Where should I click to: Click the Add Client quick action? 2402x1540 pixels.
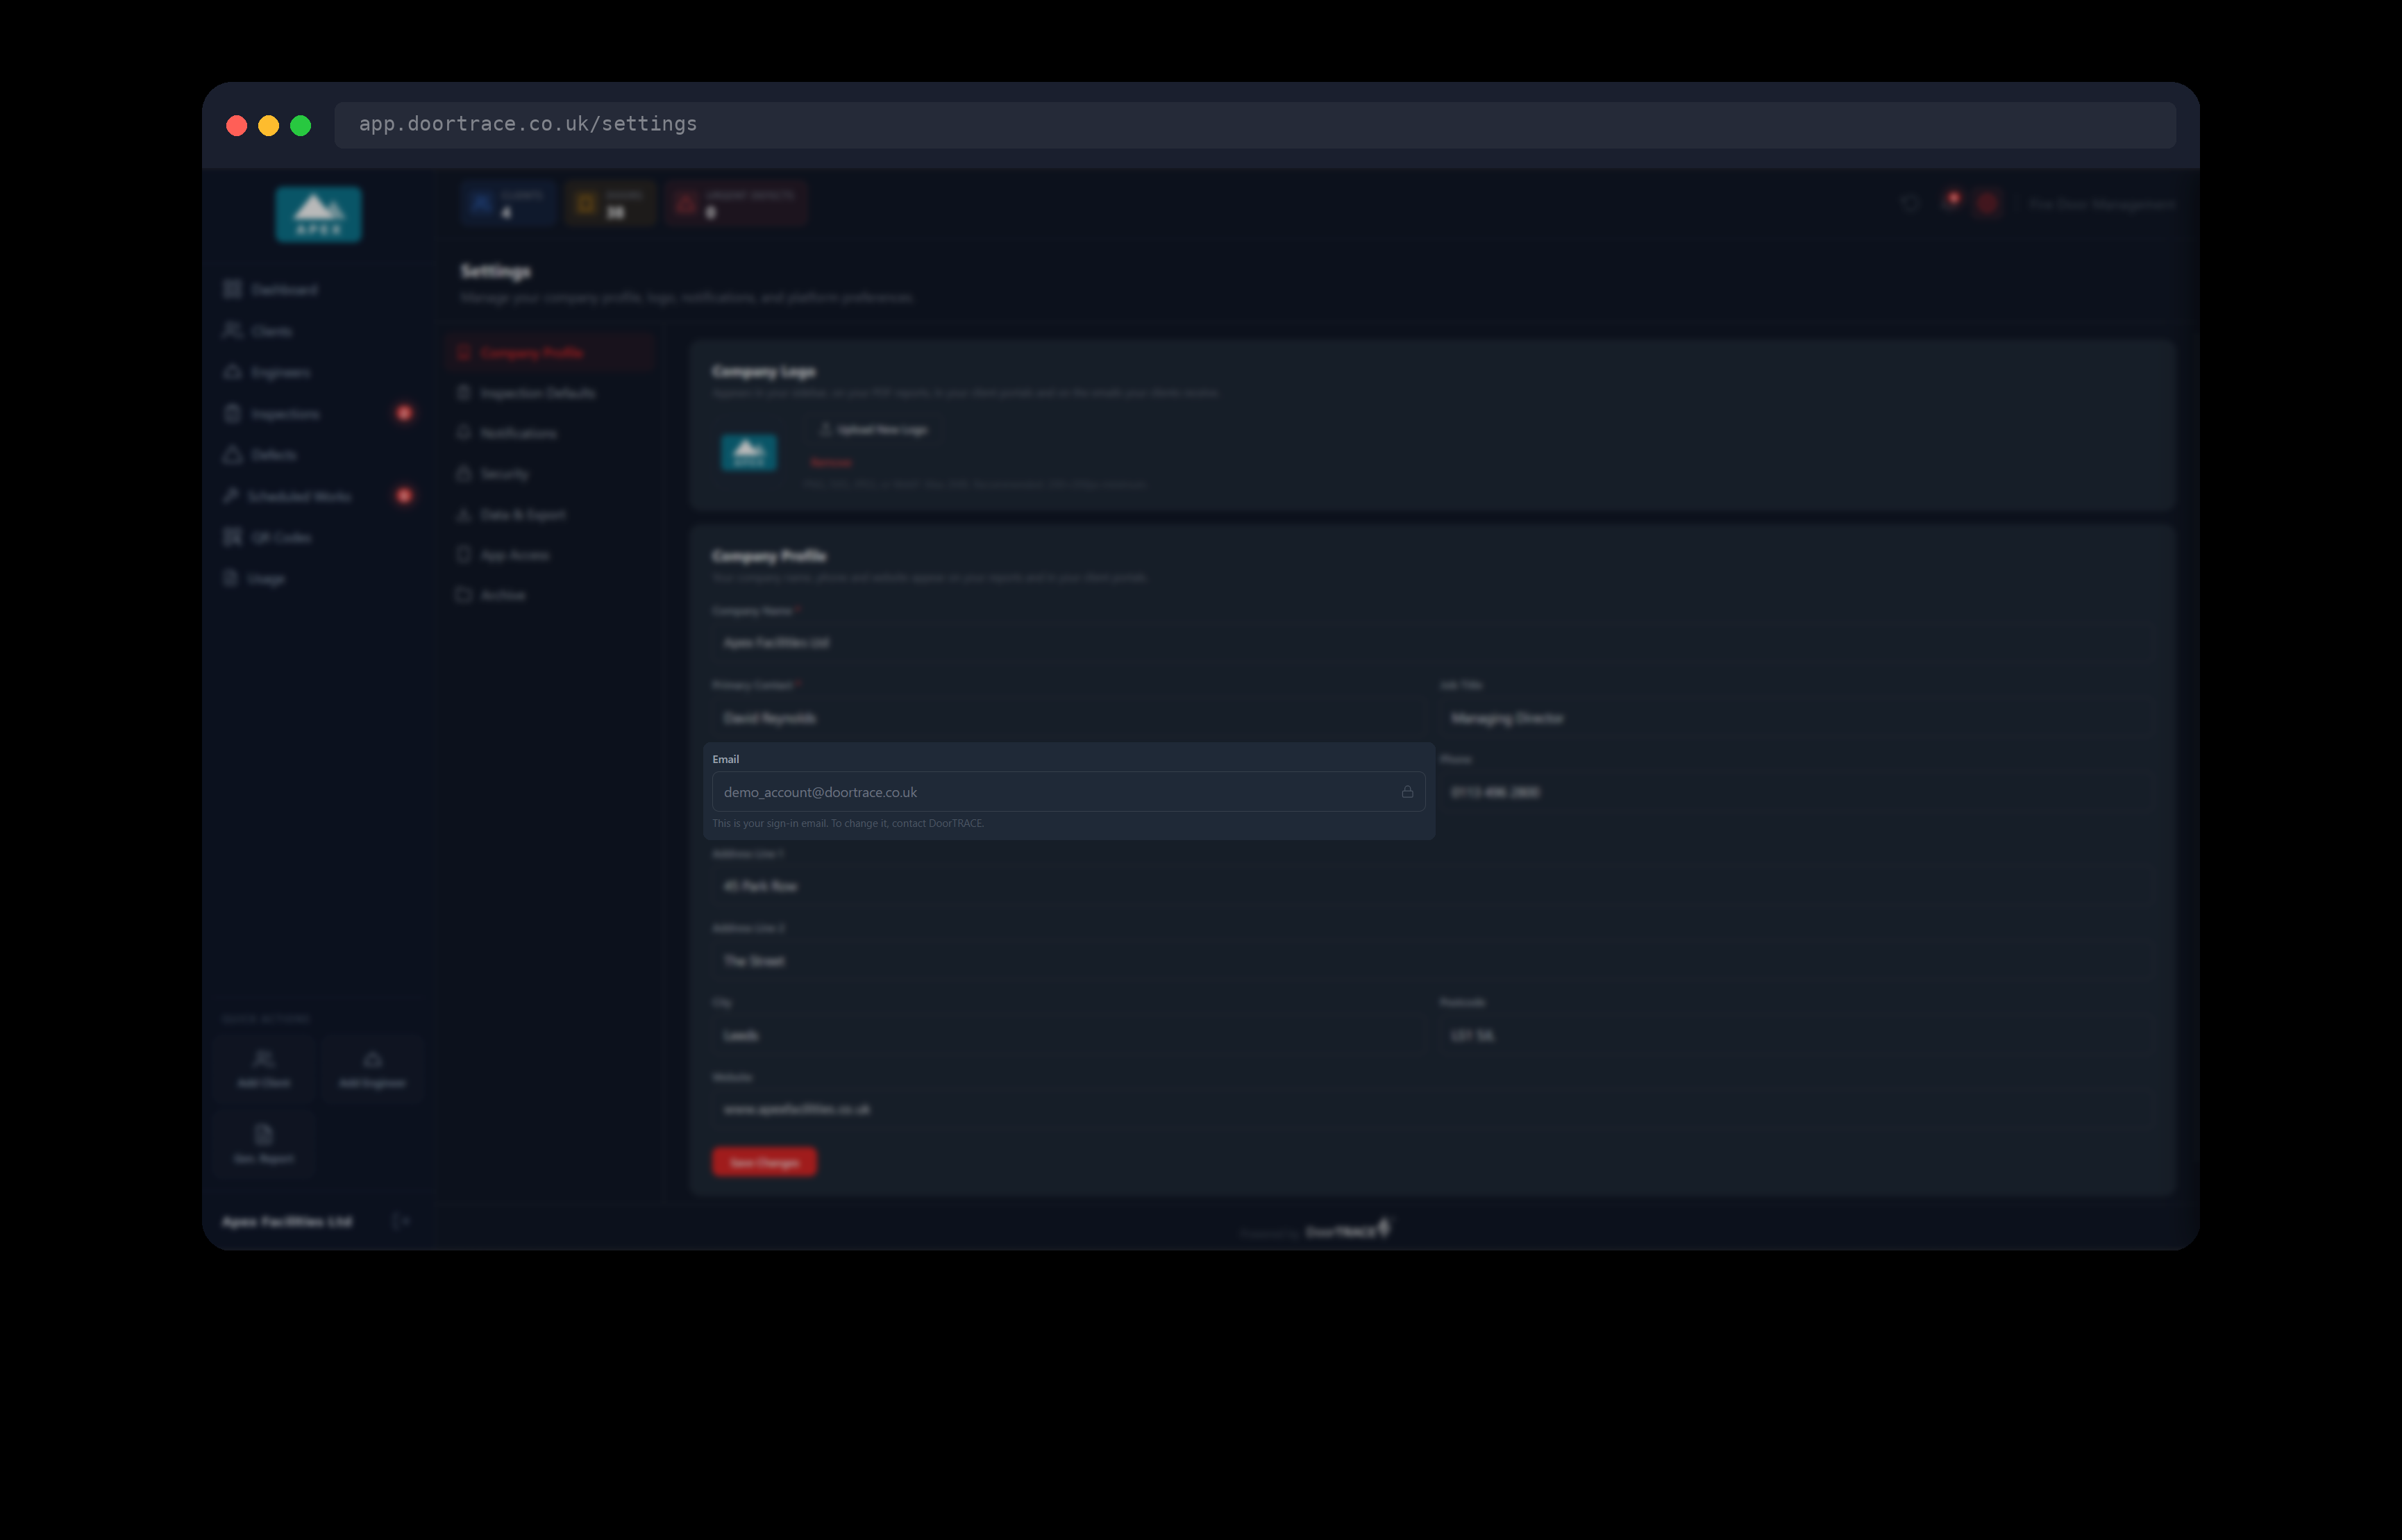(x=264, y=1069)
